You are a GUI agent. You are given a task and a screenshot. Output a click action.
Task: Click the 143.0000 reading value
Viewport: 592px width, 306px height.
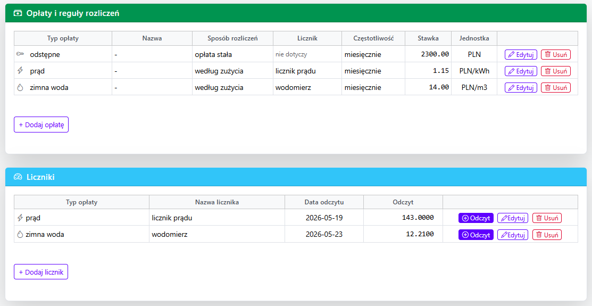coord(418,218)
